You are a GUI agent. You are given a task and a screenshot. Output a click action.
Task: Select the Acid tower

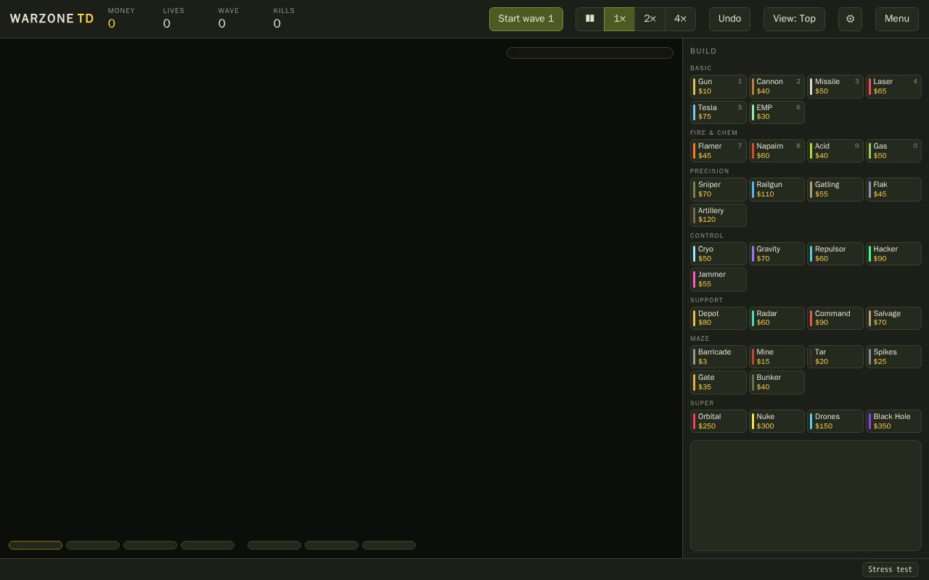click(x=835, y=151)
